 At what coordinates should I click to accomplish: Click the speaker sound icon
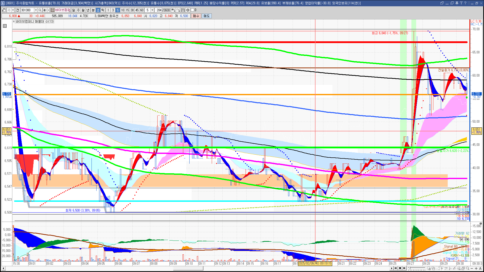coord(45,10)
